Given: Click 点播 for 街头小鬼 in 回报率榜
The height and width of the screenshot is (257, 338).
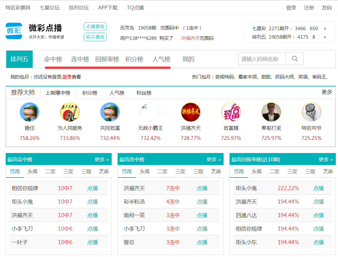Looking at the screenshot, I should (x=318, y=188).
